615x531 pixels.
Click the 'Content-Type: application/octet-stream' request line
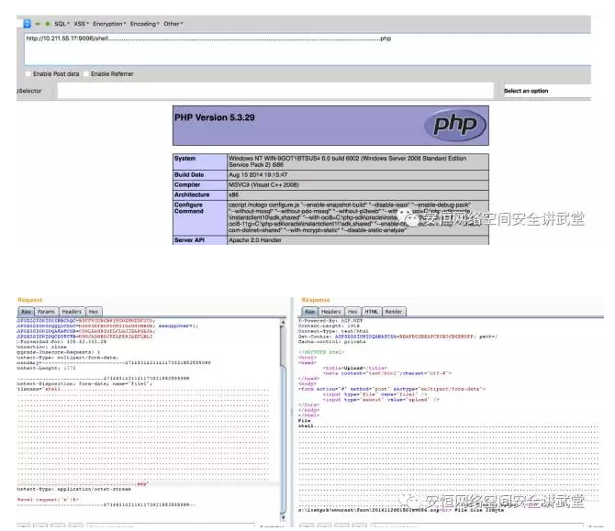[73, 489]
